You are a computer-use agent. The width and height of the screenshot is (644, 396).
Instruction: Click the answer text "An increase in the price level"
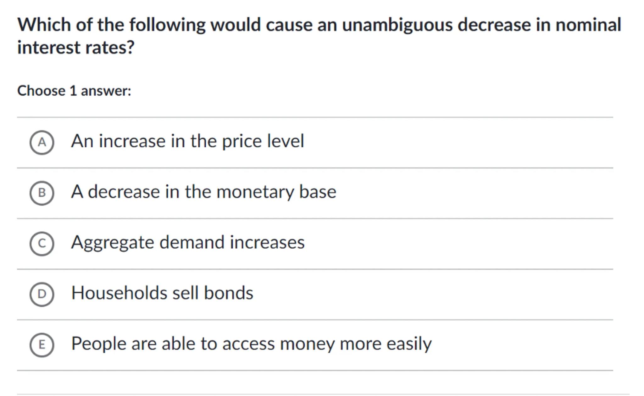tap(187, 141)
